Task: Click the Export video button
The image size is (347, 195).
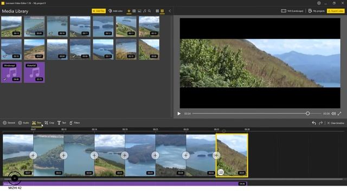Action: click(336, 11)
